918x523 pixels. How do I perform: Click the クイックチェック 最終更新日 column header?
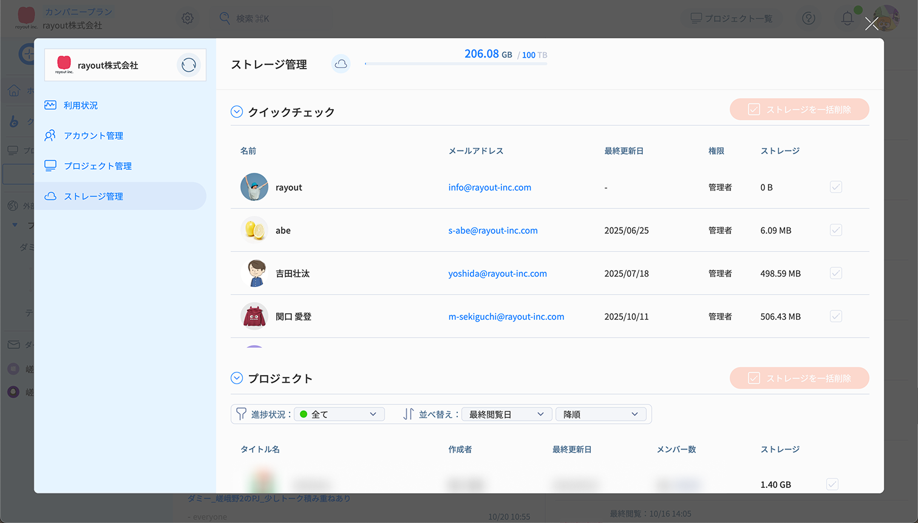point(624,151)
